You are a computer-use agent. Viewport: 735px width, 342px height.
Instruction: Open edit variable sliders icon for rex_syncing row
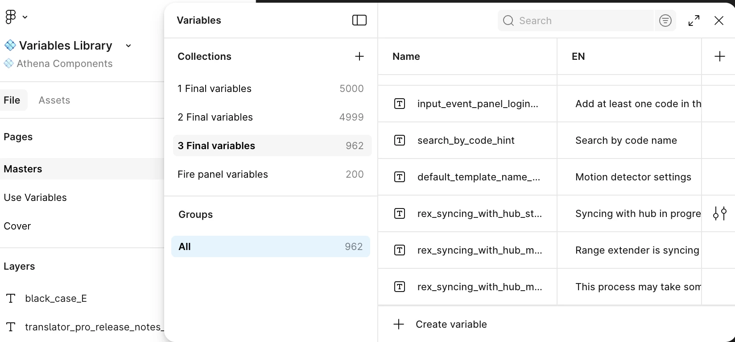(719, 213)
